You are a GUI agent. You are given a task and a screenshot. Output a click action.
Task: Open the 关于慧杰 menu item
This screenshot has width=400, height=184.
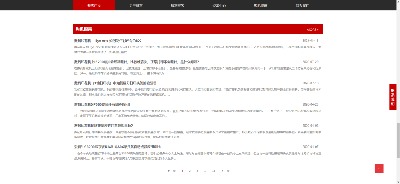[x=136, y=6]
